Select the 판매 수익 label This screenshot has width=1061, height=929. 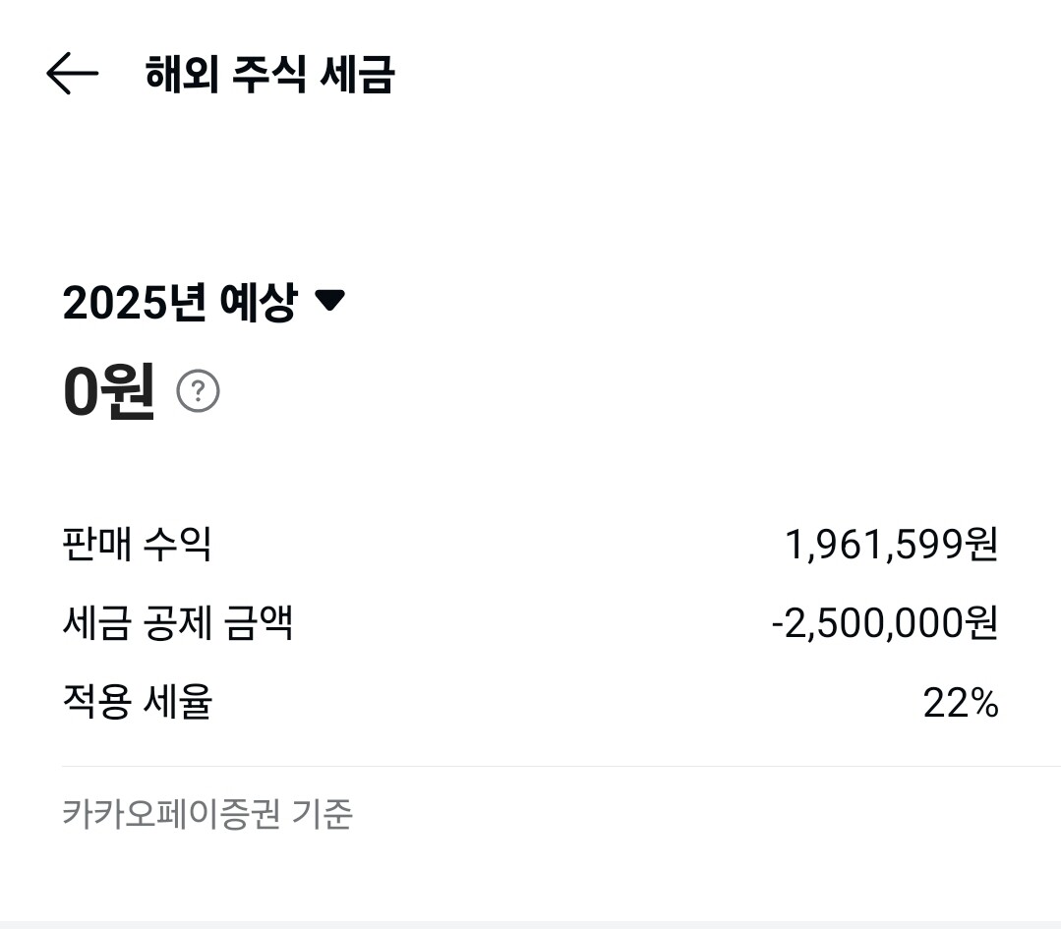137,544
